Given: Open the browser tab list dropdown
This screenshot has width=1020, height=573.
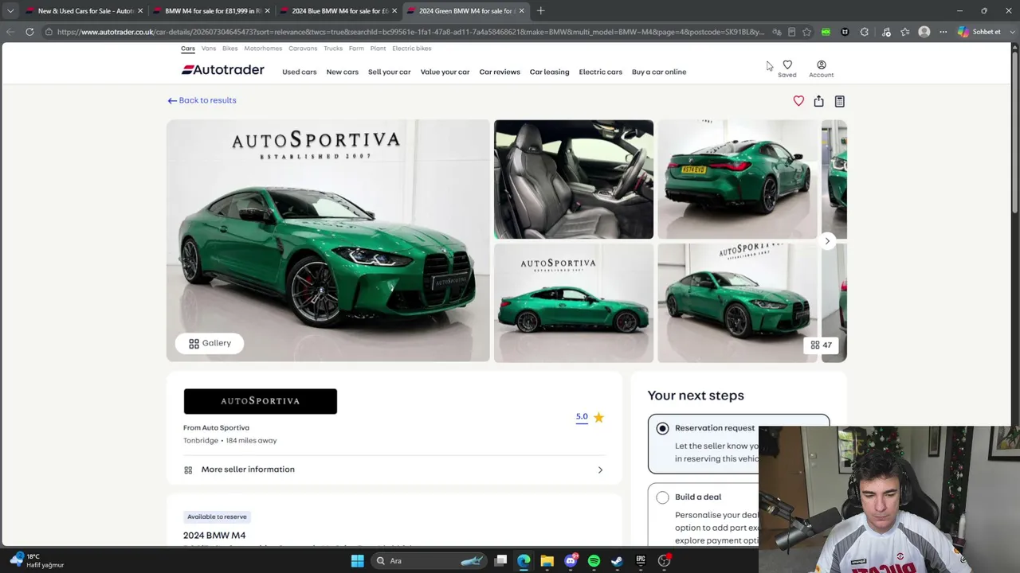Looking at the screenshot, I should (10, 10).
